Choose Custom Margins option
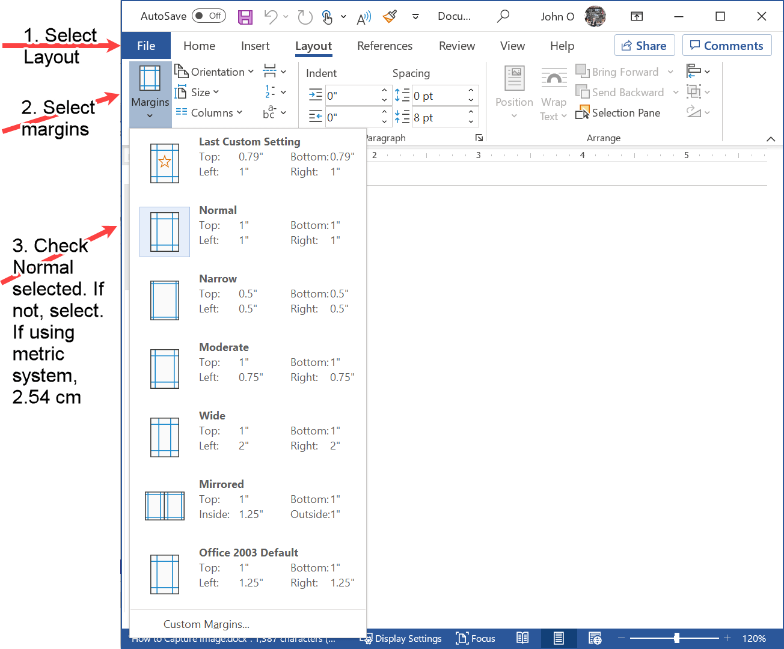The image size is (784, 649). coord(248,624)
